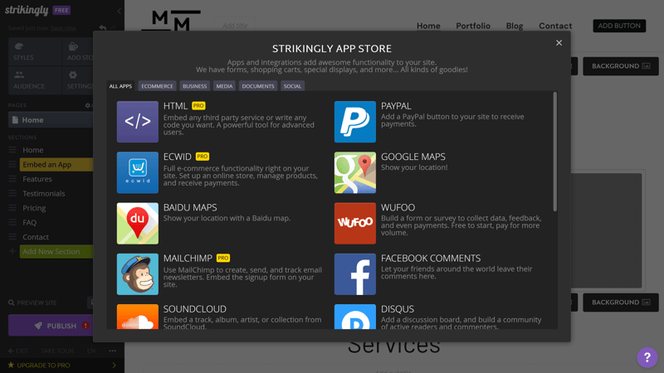Viewport: 664px width, 373px height.
Task: Click the Add Button in site header
Action: coord(619,26)
